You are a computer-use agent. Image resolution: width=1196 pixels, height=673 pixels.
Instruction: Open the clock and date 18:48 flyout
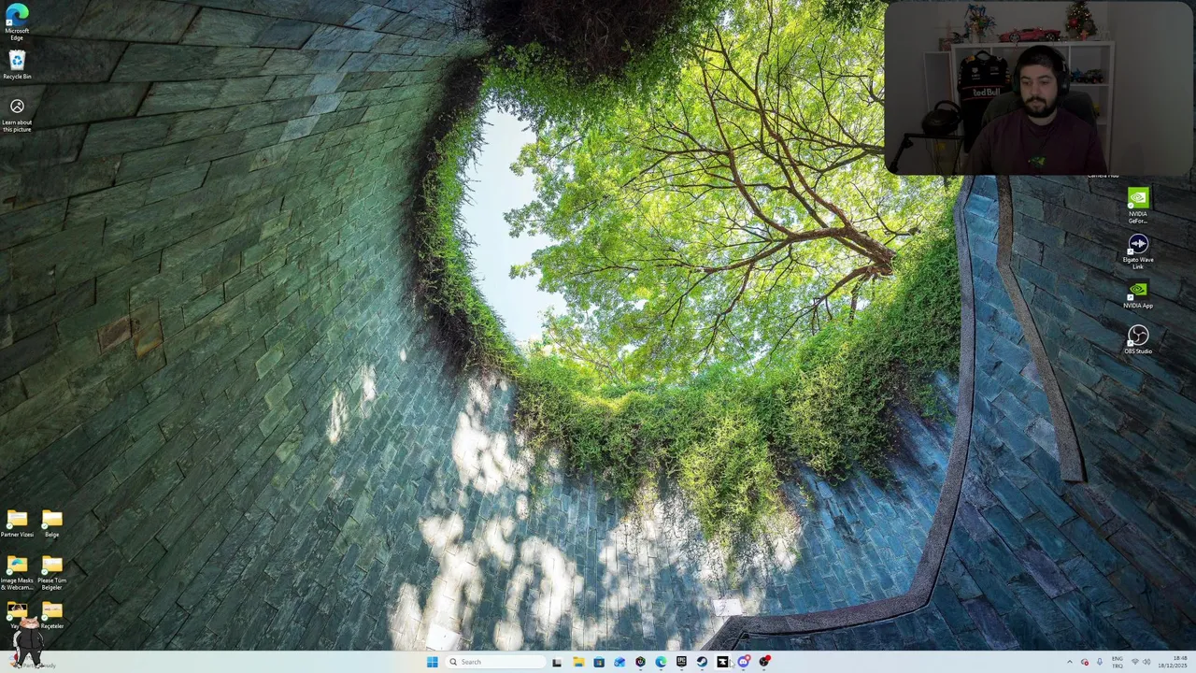pyautogui.click(x=1172, y=662)
